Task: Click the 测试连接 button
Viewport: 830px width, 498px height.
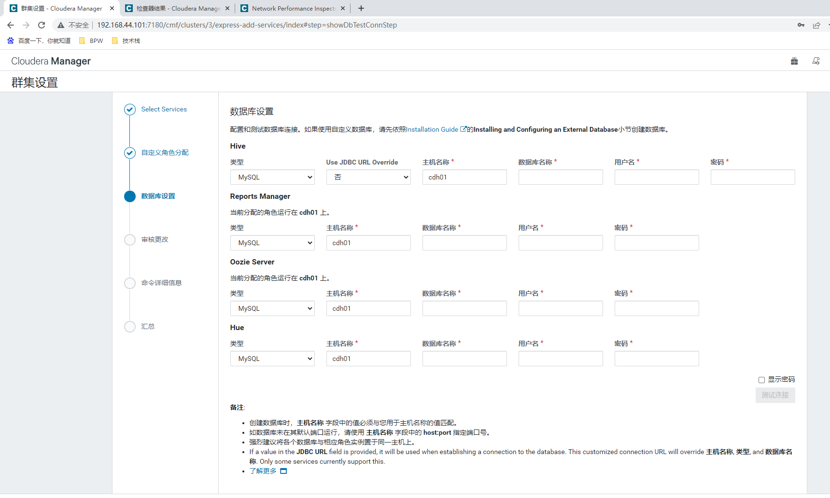Action: click(x=775, y=395)
